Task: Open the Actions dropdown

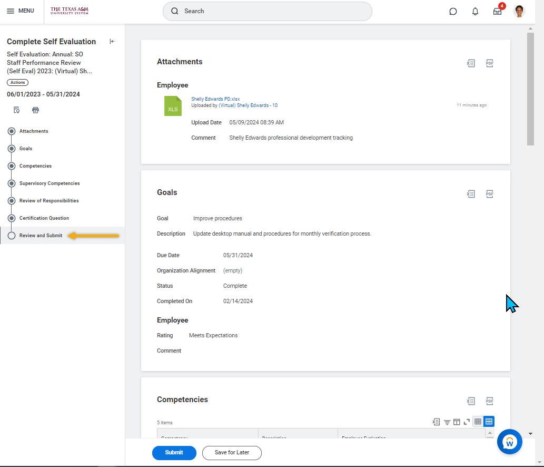Action: (x=17, y=82)
